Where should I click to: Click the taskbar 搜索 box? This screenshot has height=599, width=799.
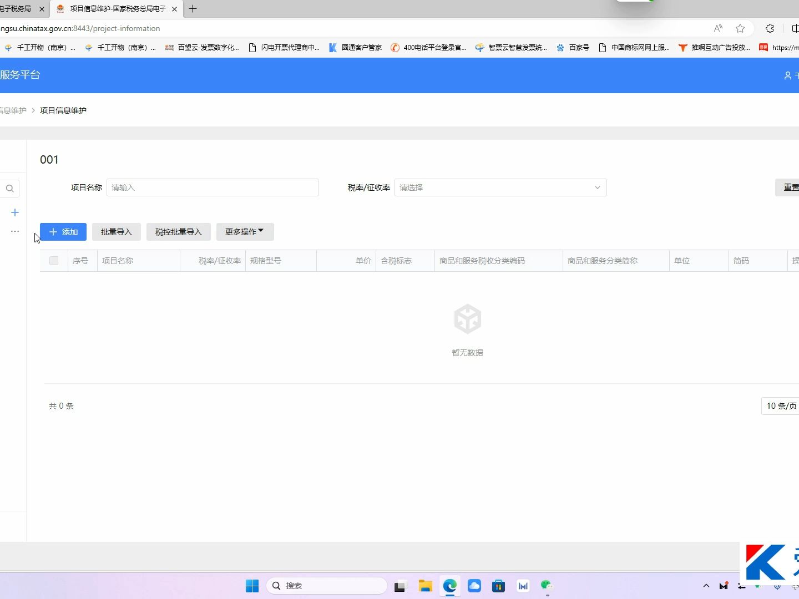tap(327, 586)
